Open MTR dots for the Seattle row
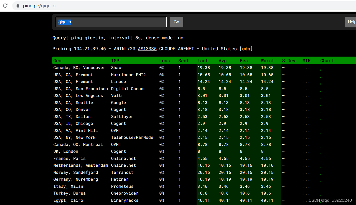Image resolution: width=356 pixels, height=205 pixels. pos(306,103)
